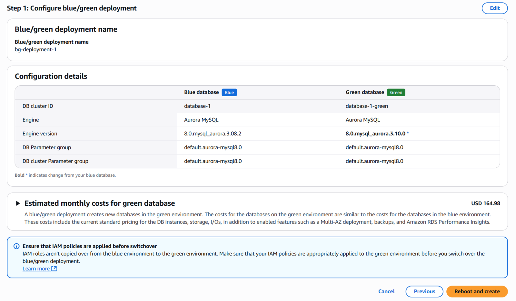Click the Blue badge label
This screenshot has height=301, width=516.
click(229, 93)
